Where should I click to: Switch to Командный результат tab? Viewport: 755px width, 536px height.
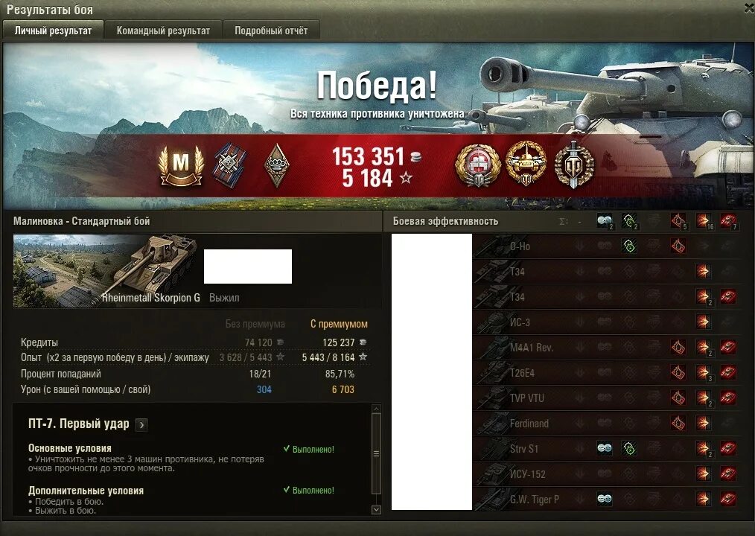tap(163, 31)
